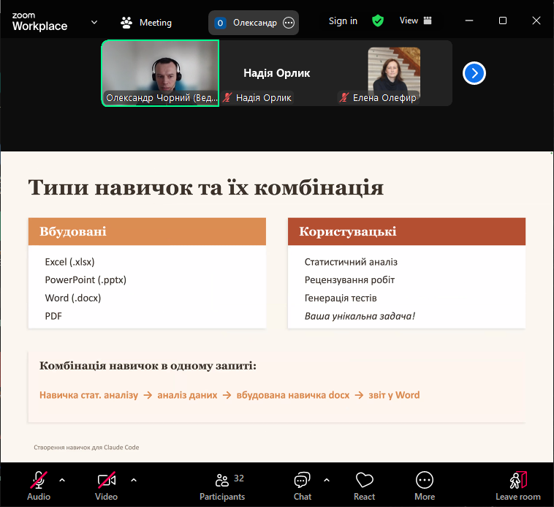Screen dimensions: 554x507
Task: Select Олександр Чорний video thumbnail
Action: tap(160, 72)
